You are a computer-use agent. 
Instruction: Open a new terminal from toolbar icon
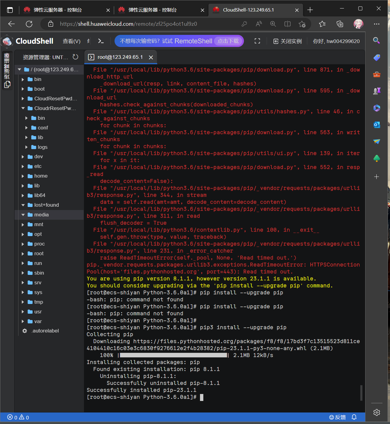[x=101, y=41]
